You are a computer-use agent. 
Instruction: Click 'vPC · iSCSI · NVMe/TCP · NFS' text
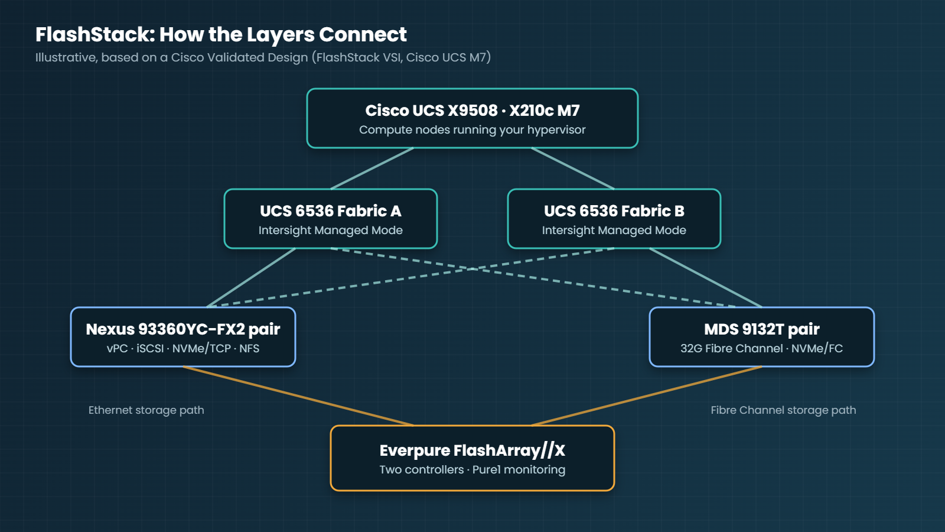(183, 349)
